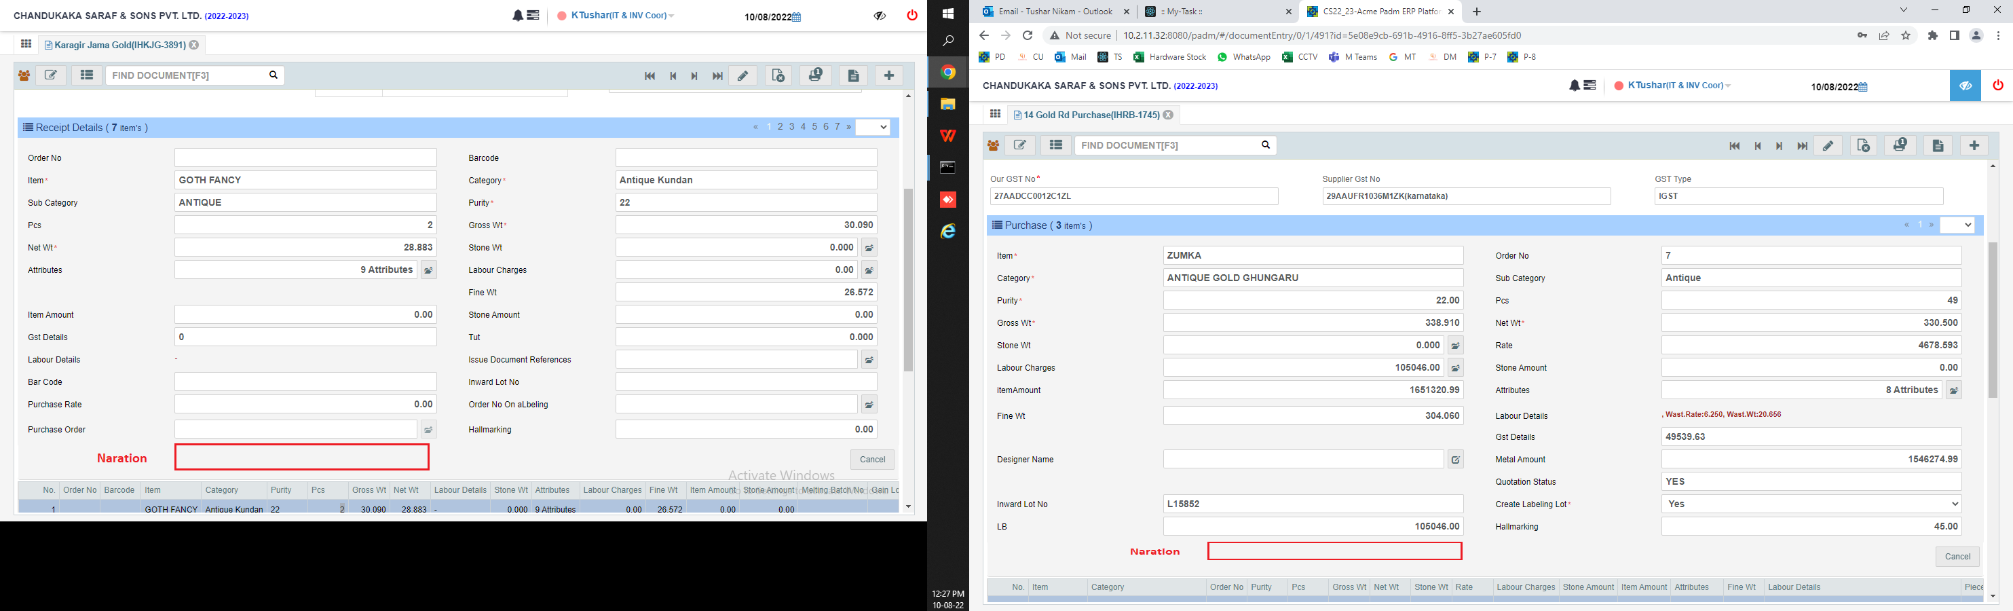Image resolution: width=2013 pixels, height=611 pixels.
Task: Open list view icon in Karagir Jama toolbar
Action: pos(87,75)
